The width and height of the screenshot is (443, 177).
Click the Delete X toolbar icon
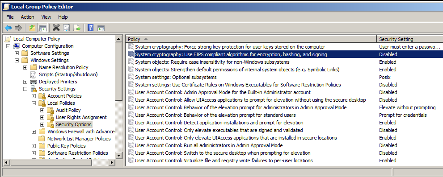(x=56, y=28)
